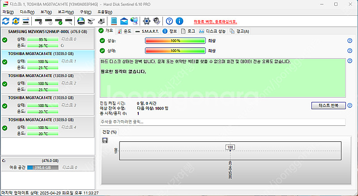358x196 pixels.
Task: Click the C: (476.0 GB) volume entry
Action: tap(47, 164)
